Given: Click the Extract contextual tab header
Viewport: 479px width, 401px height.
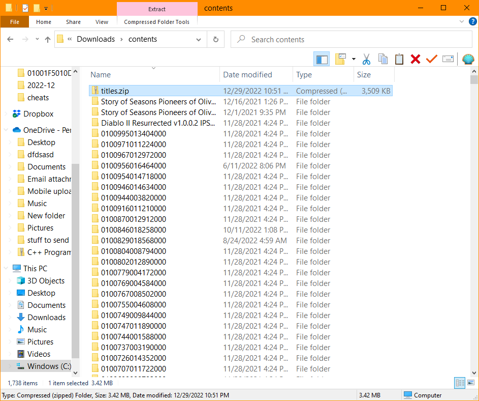Looking at the screenshot, I should coord(157,9).
